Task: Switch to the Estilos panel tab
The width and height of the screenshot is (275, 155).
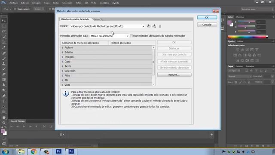Action: (240, 41)
